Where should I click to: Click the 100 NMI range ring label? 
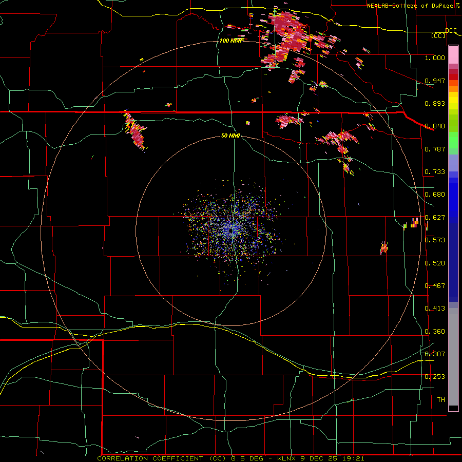point(232,41)
